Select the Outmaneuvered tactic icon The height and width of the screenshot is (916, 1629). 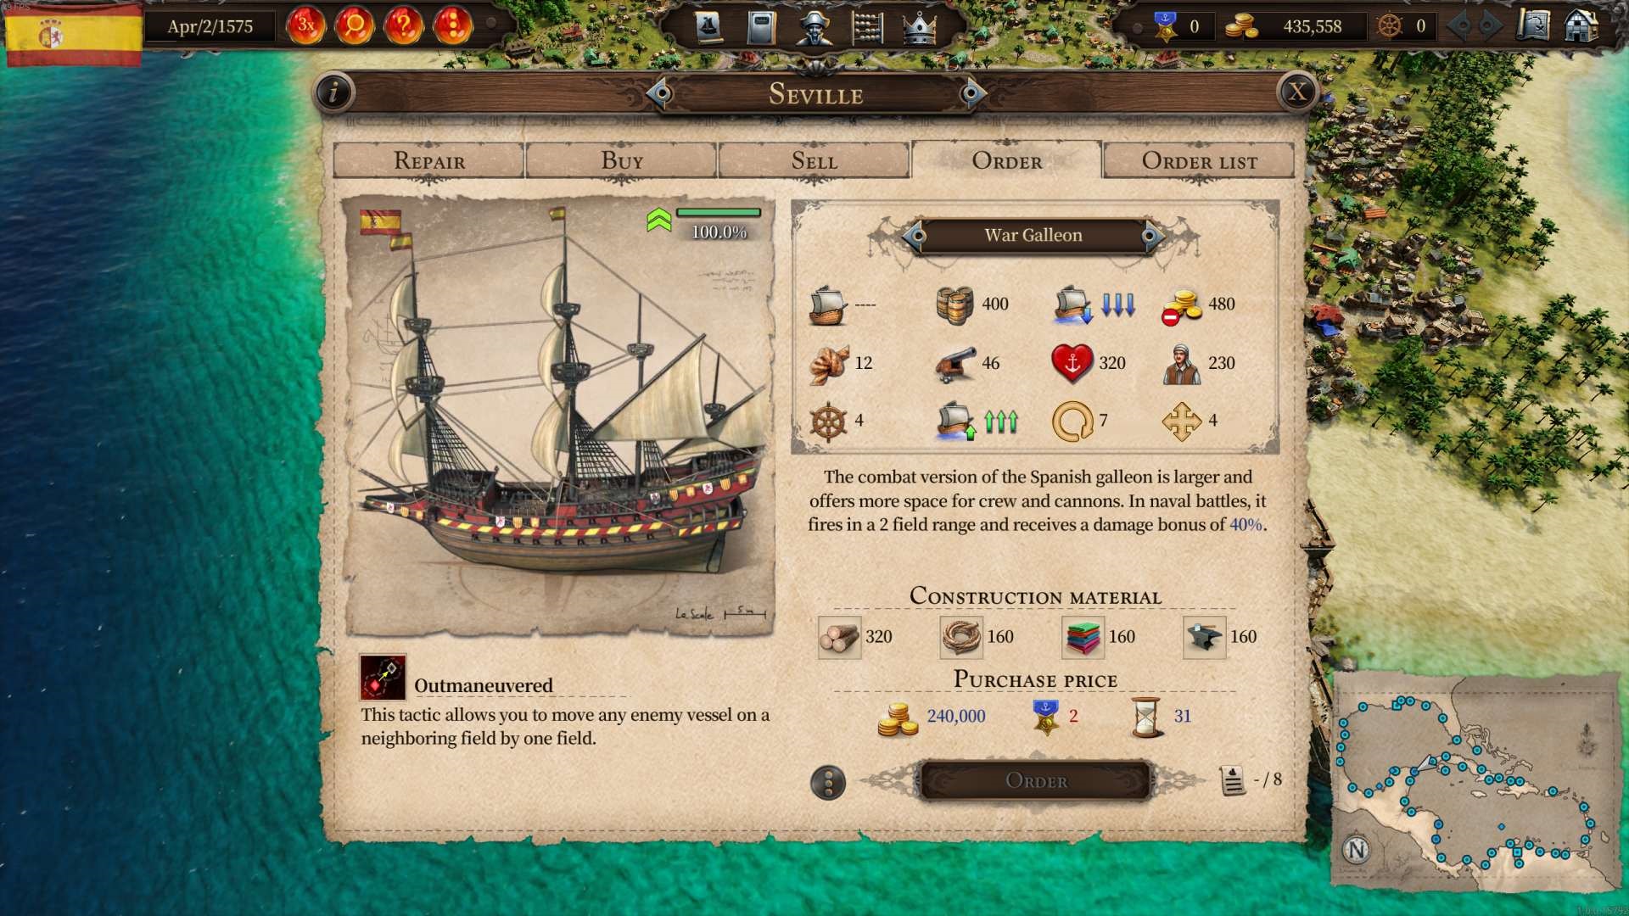383,677
